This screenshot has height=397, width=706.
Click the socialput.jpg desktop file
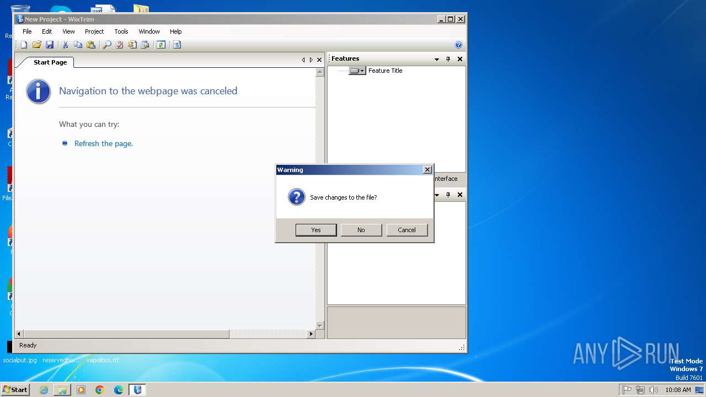tap(20, 360)
